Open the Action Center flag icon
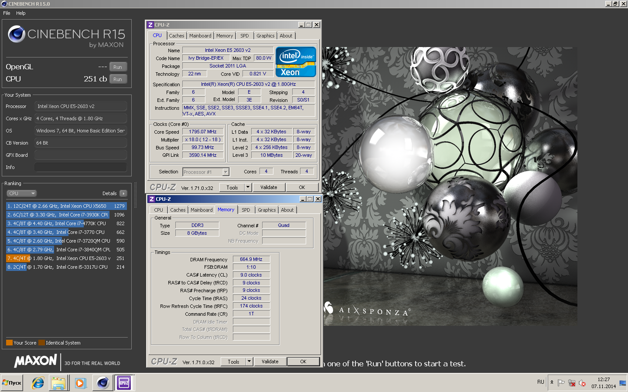Viewport: 628px width, 392px height. 561,383
